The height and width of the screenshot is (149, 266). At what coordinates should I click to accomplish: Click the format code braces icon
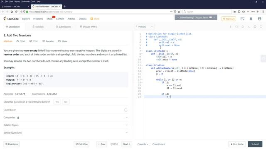pos(236,26)
